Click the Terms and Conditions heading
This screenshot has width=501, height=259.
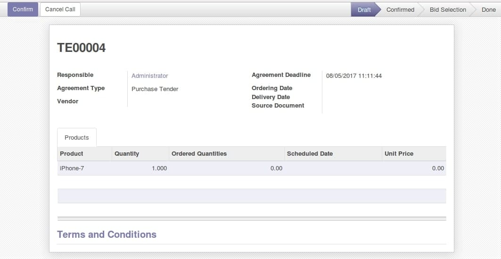(x=107, y=234)
